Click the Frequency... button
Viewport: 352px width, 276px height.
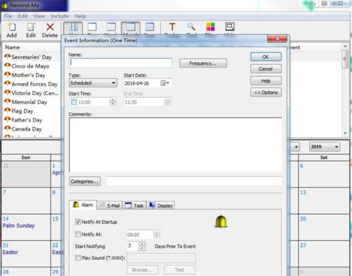coord(203,63)
